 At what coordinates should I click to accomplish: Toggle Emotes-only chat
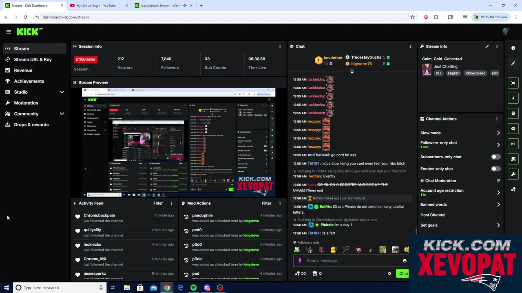(495, 168)
